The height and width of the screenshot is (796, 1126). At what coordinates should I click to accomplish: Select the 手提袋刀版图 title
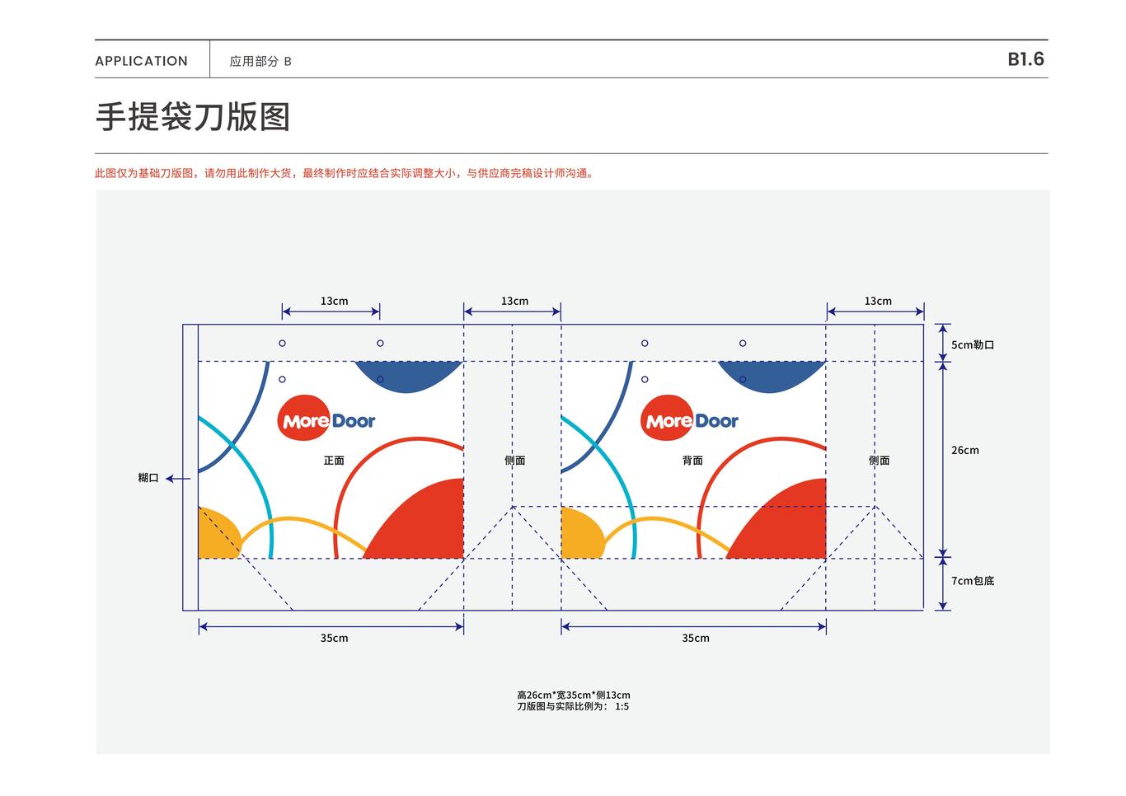(x=193, y=117)
